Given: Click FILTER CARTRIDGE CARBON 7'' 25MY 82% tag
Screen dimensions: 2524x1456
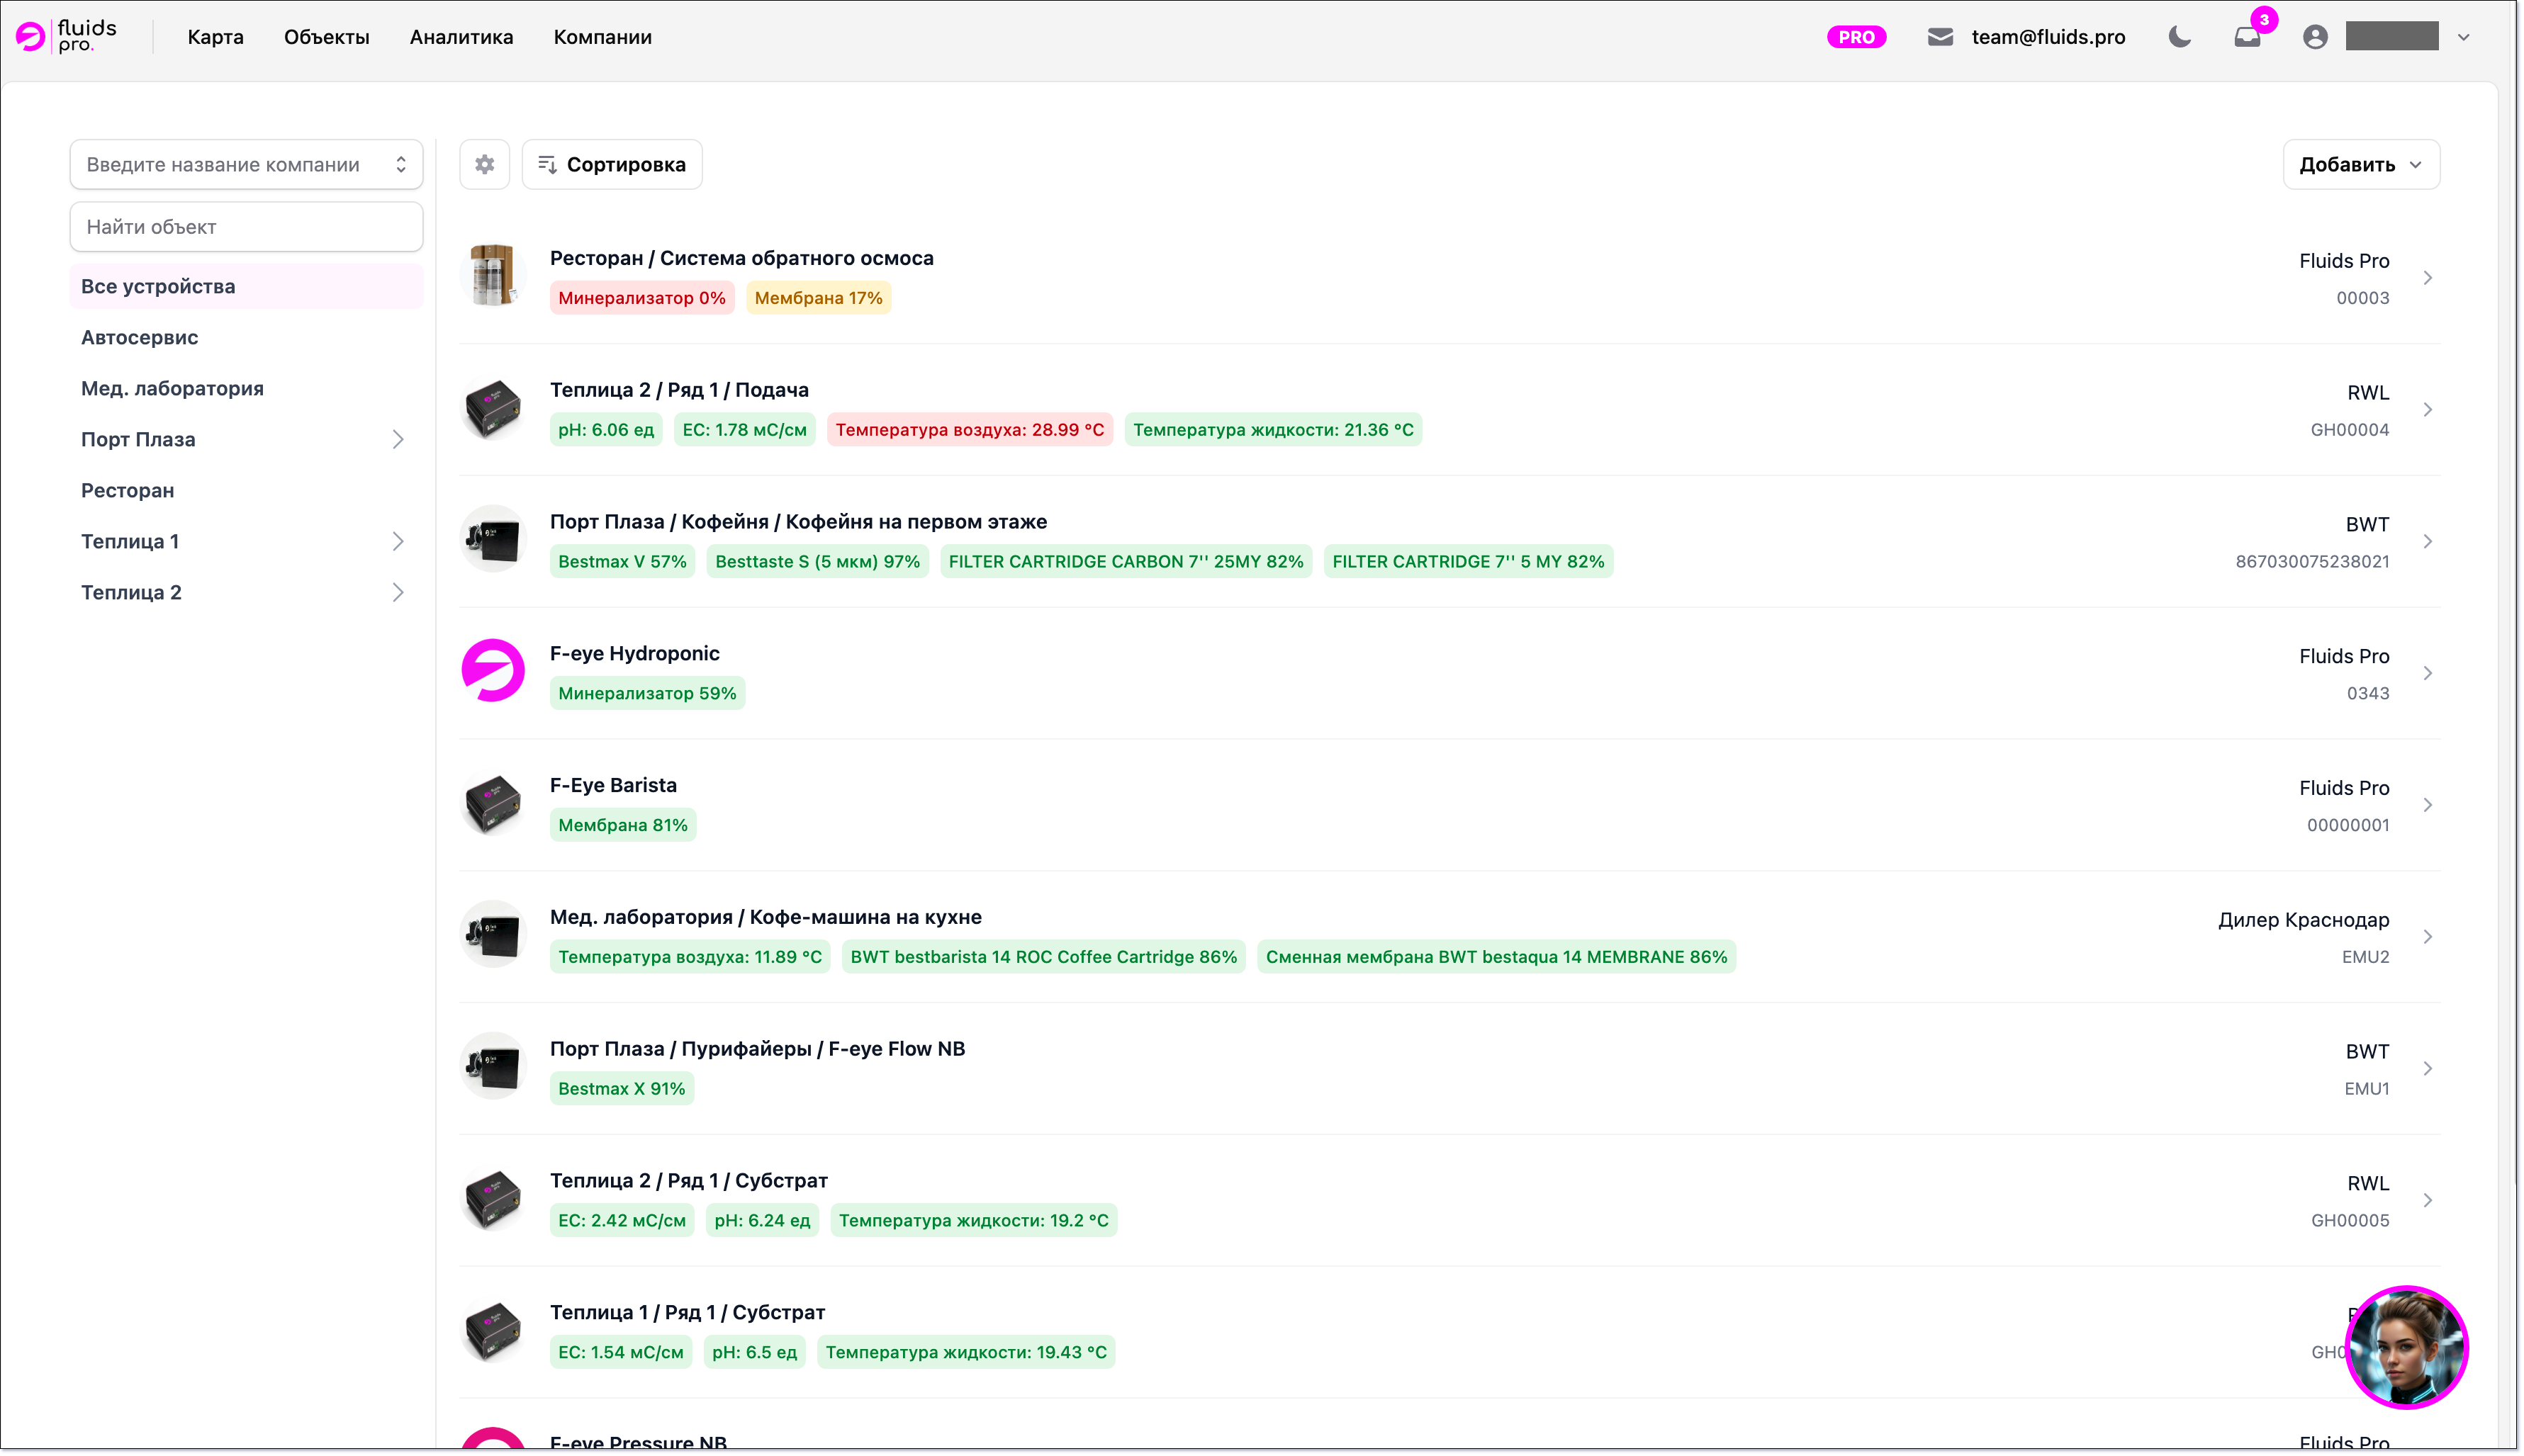Looking at the screenshot, I should pos(1126,562).
